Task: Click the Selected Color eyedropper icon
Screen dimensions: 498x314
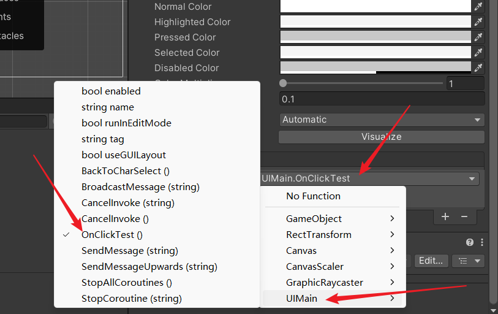Action: 478,52
